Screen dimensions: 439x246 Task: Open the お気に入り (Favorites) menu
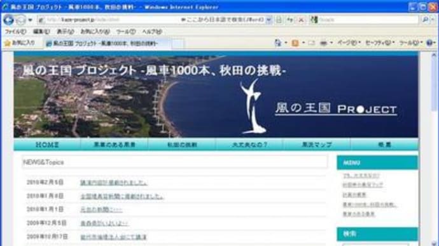click(x=95, y=32)
